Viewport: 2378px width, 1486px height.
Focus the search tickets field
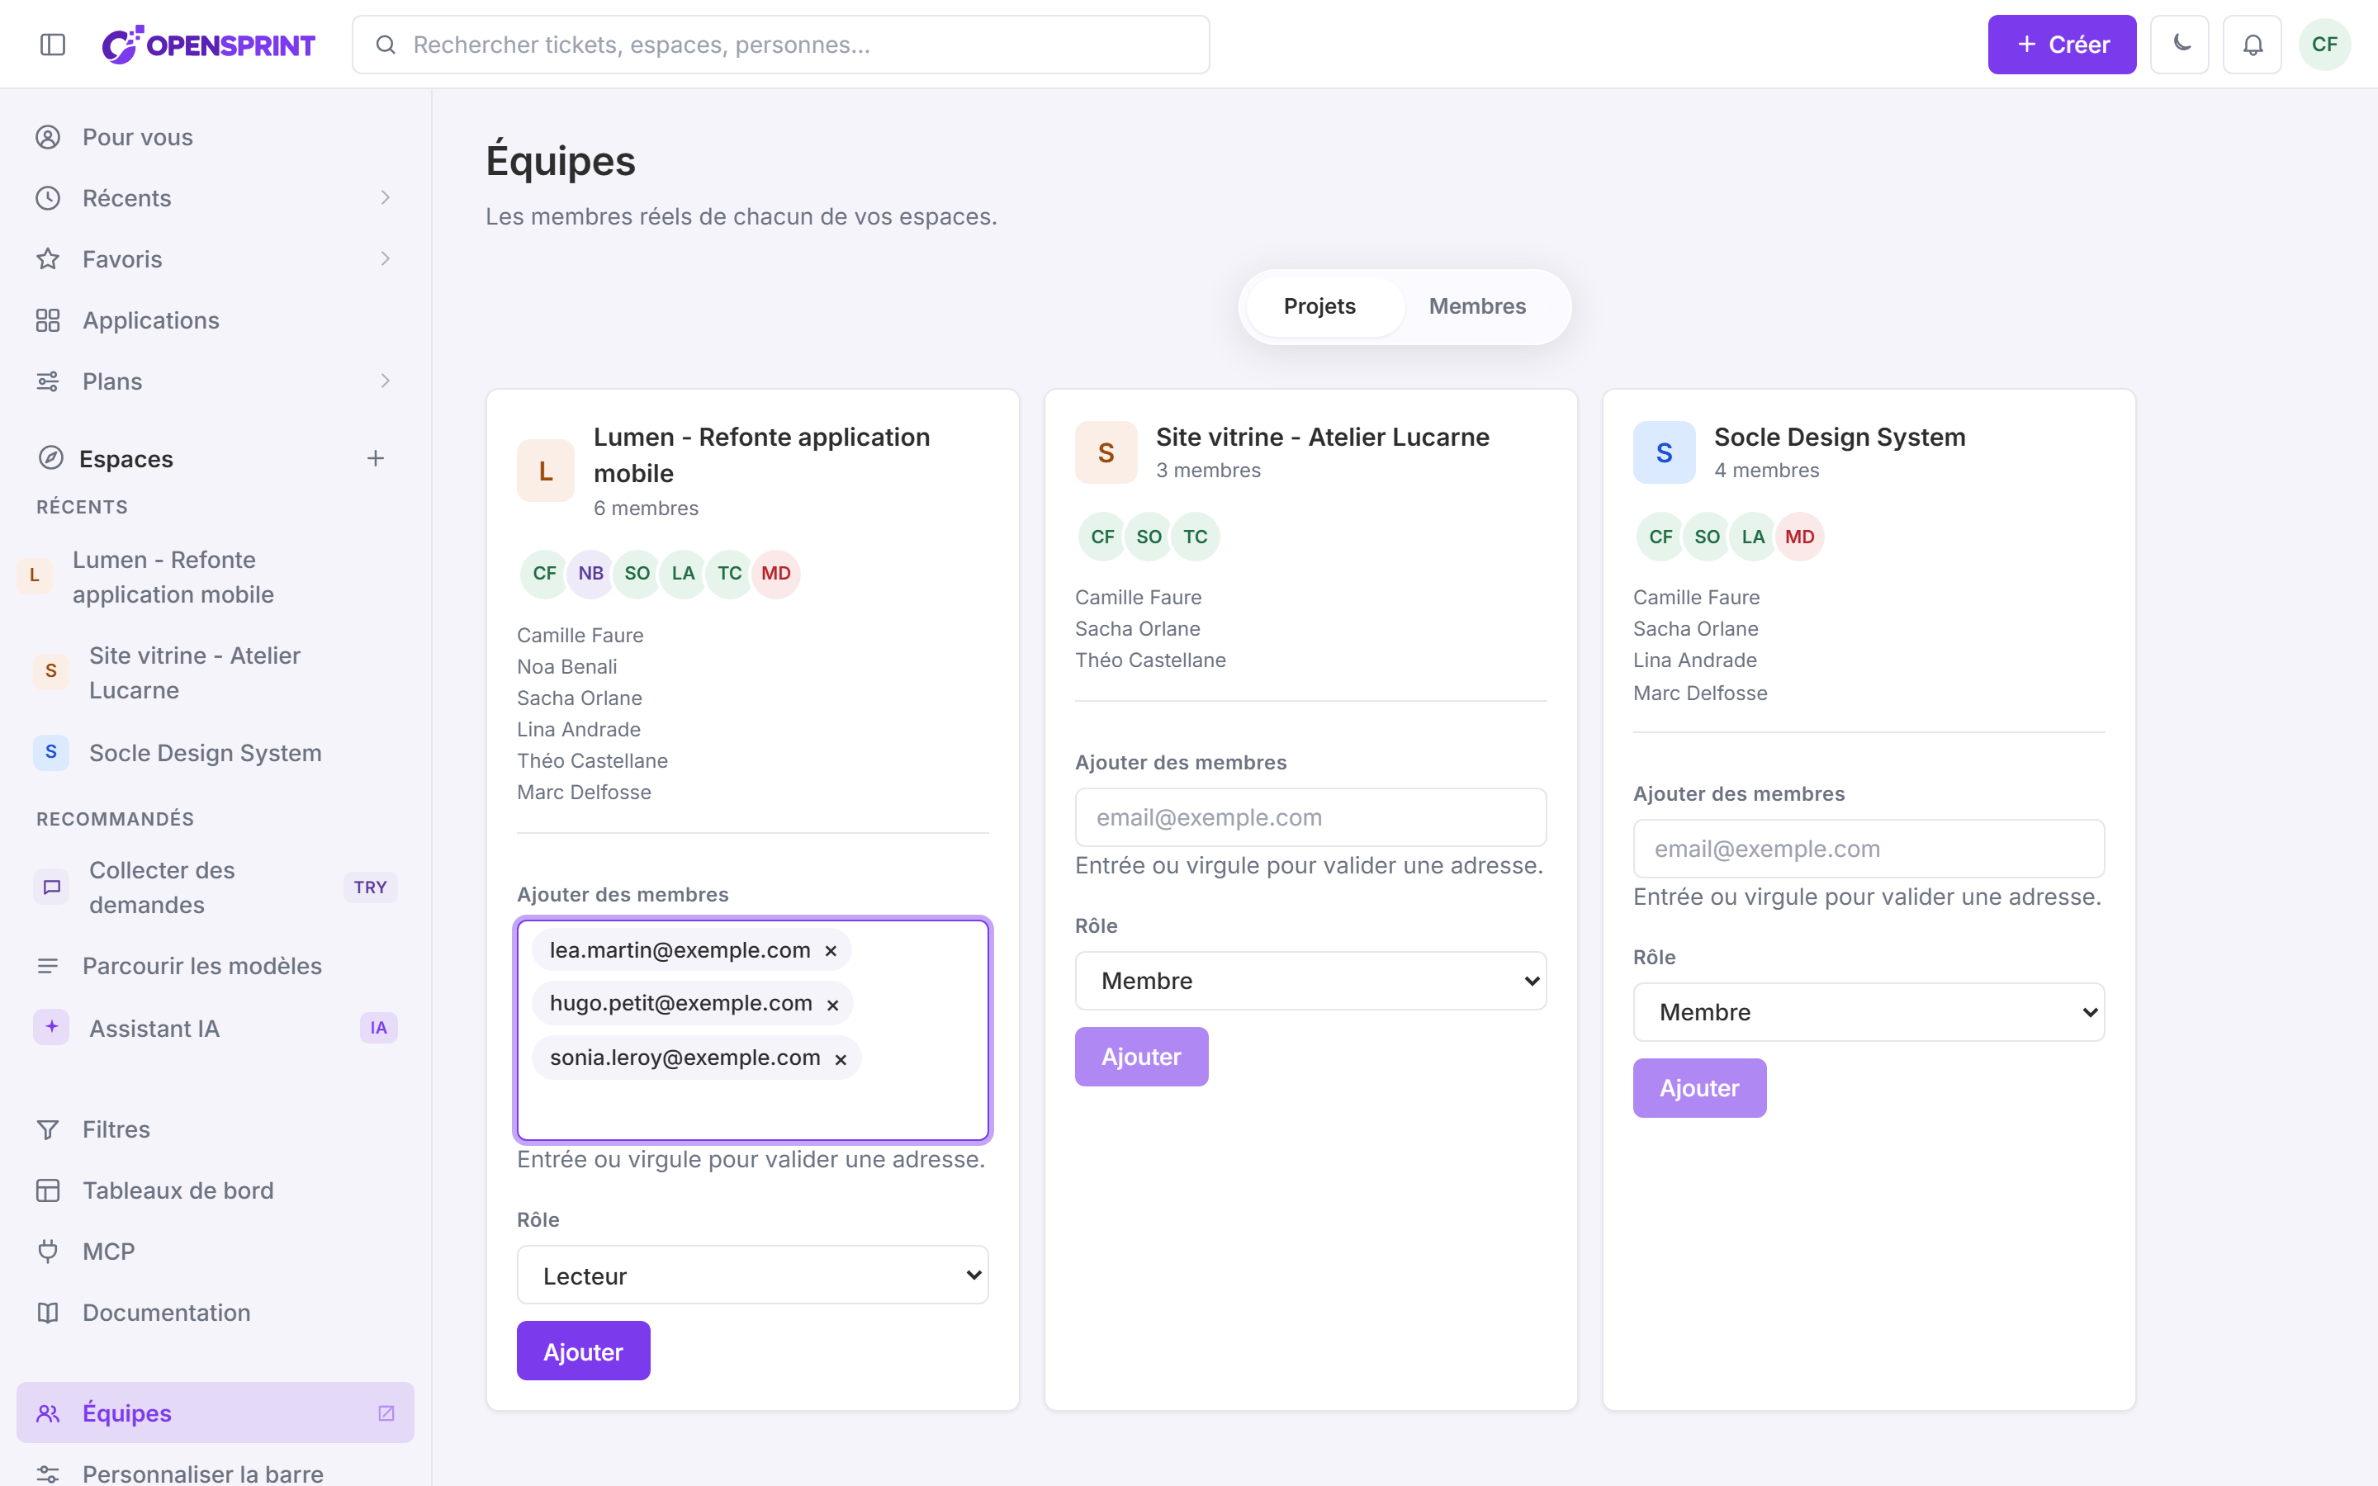pyautogui.click(x=781, y=45)
